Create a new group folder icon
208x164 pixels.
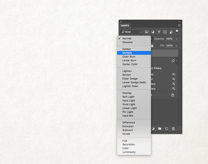point(160,128)
